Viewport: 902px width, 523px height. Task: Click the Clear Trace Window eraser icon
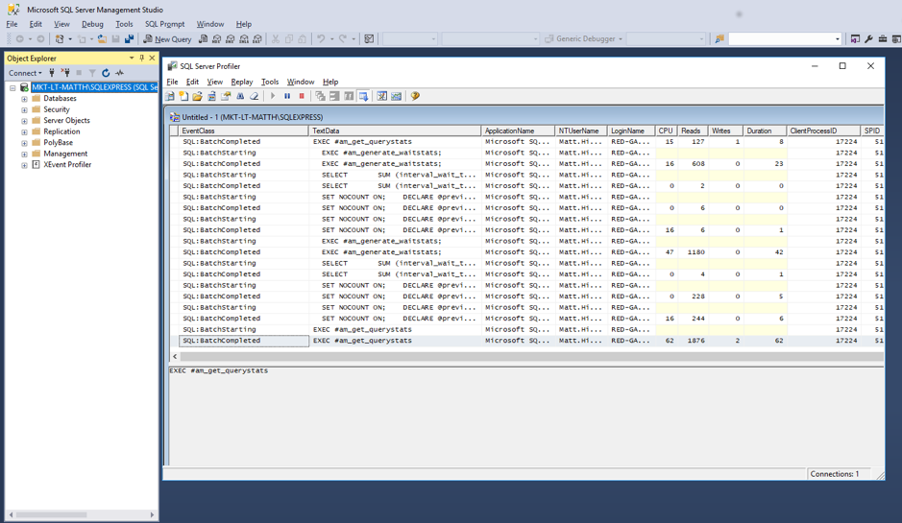(x=255, y=96)
